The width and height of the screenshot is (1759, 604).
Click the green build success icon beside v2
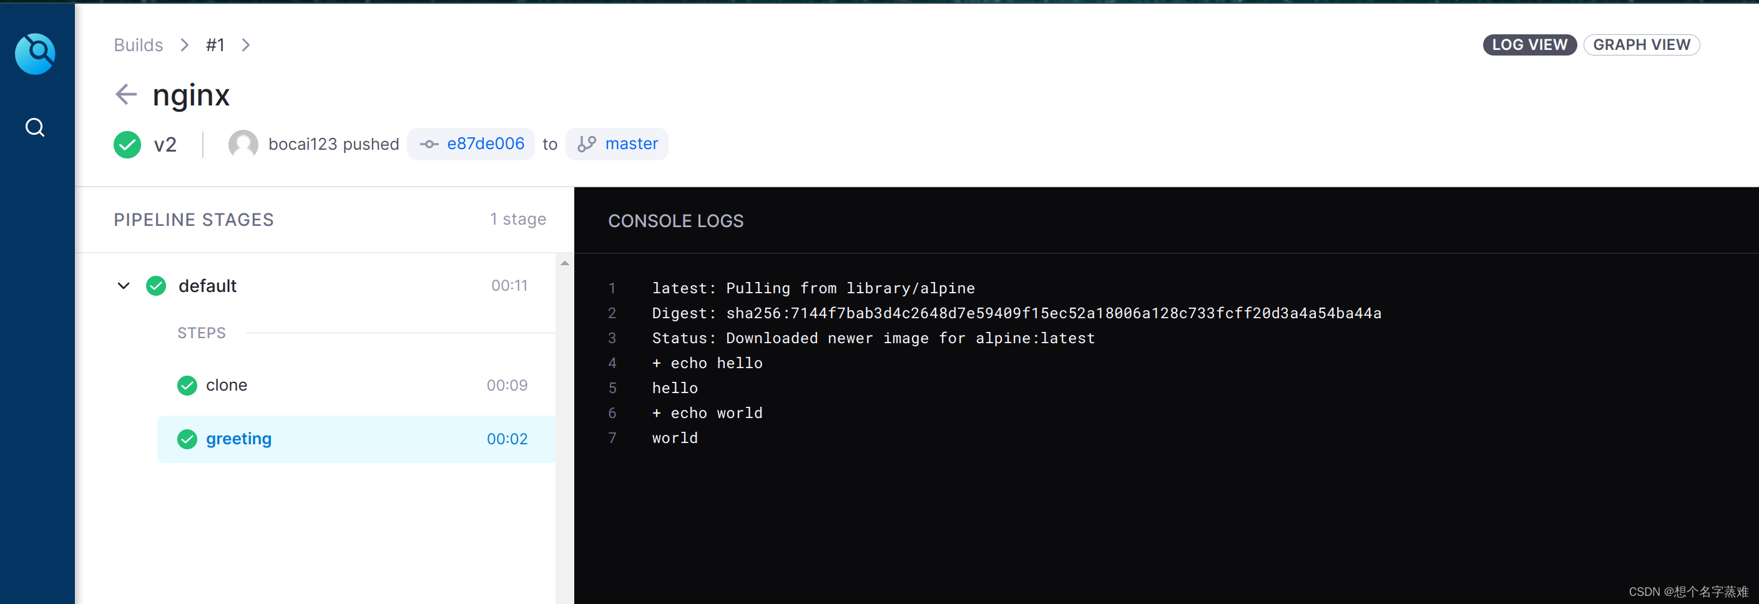(x=127, y=144)
